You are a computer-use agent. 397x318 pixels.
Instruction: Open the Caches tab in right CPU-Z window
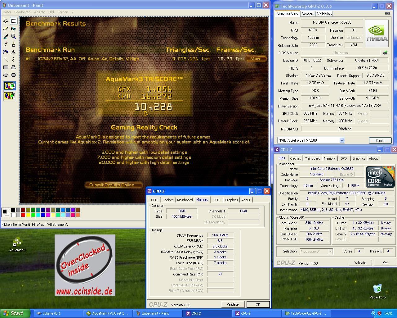[x=296, y=158]
